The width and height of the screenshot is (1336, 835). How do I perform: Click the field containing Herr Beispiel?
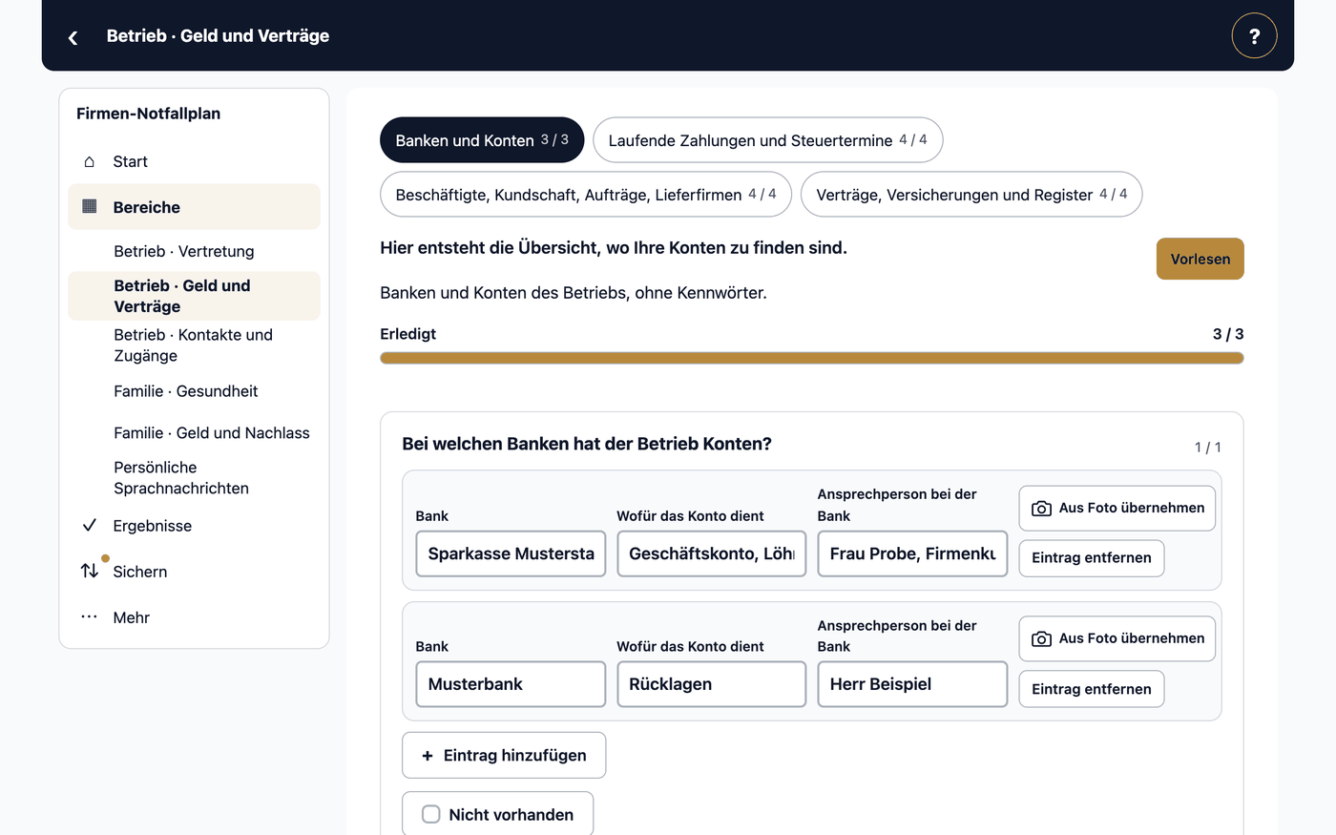[x=912, y=684]
